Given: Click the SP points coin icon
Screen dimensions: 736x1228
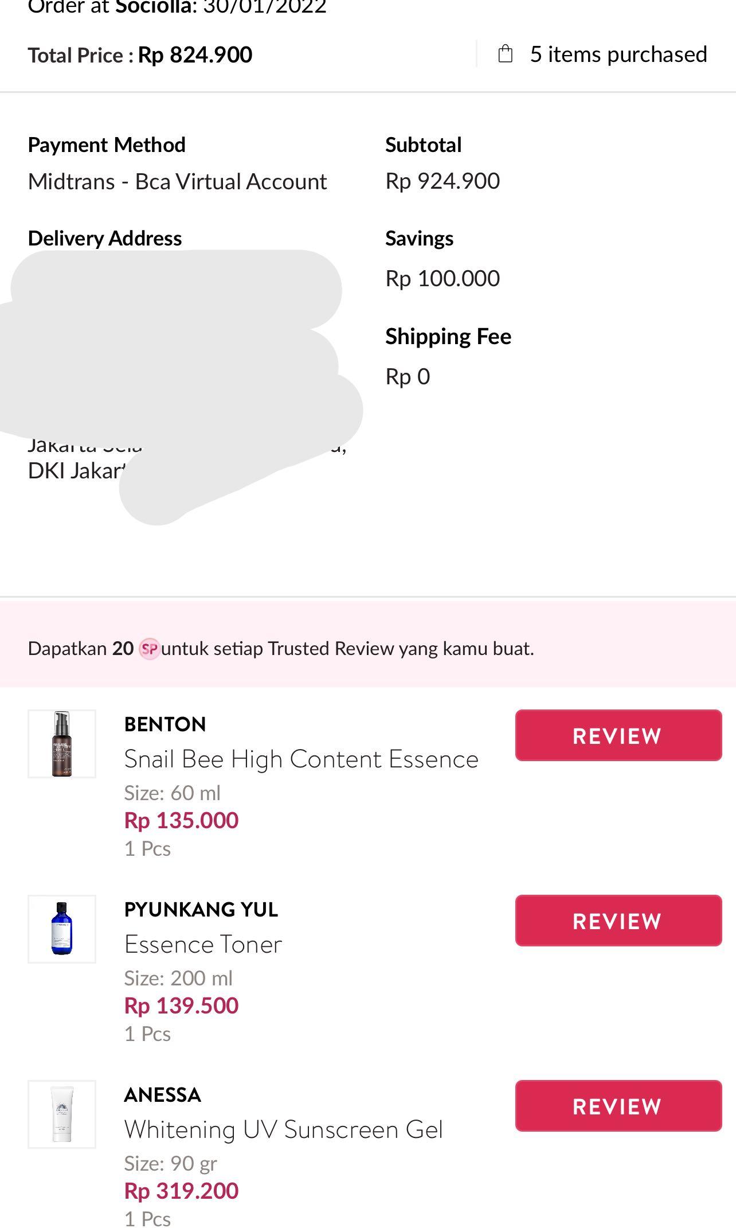Looking at the screenshot, I should click(149, 649).
